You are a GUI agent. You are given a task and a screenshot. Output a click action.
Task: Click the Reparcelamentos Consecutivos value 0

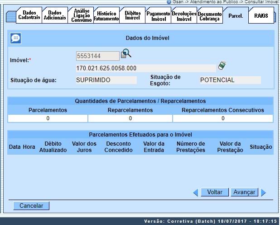click(223, 118)
